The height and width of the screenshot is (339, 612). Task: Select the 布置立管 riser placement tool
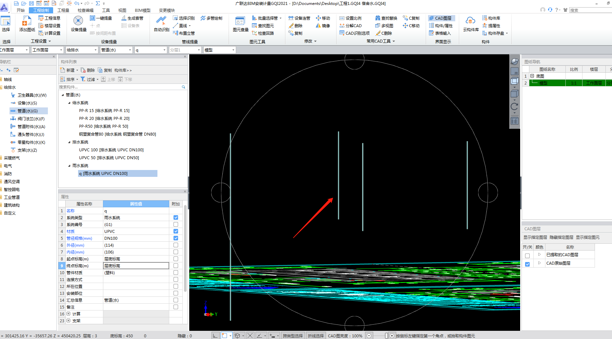click(x=184, y=33)
